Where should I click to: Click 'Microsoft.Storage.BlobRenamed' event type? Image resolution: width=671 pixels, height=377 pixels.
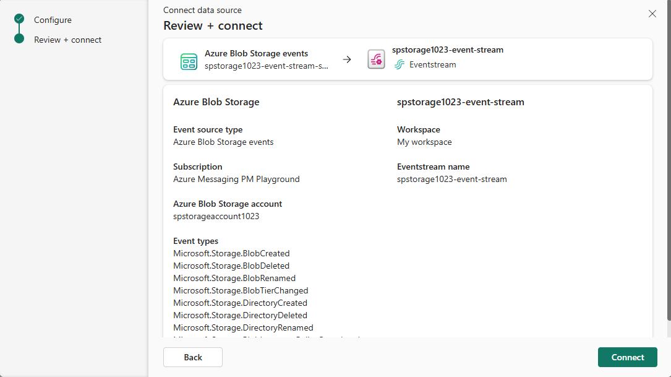coord(234,278)
